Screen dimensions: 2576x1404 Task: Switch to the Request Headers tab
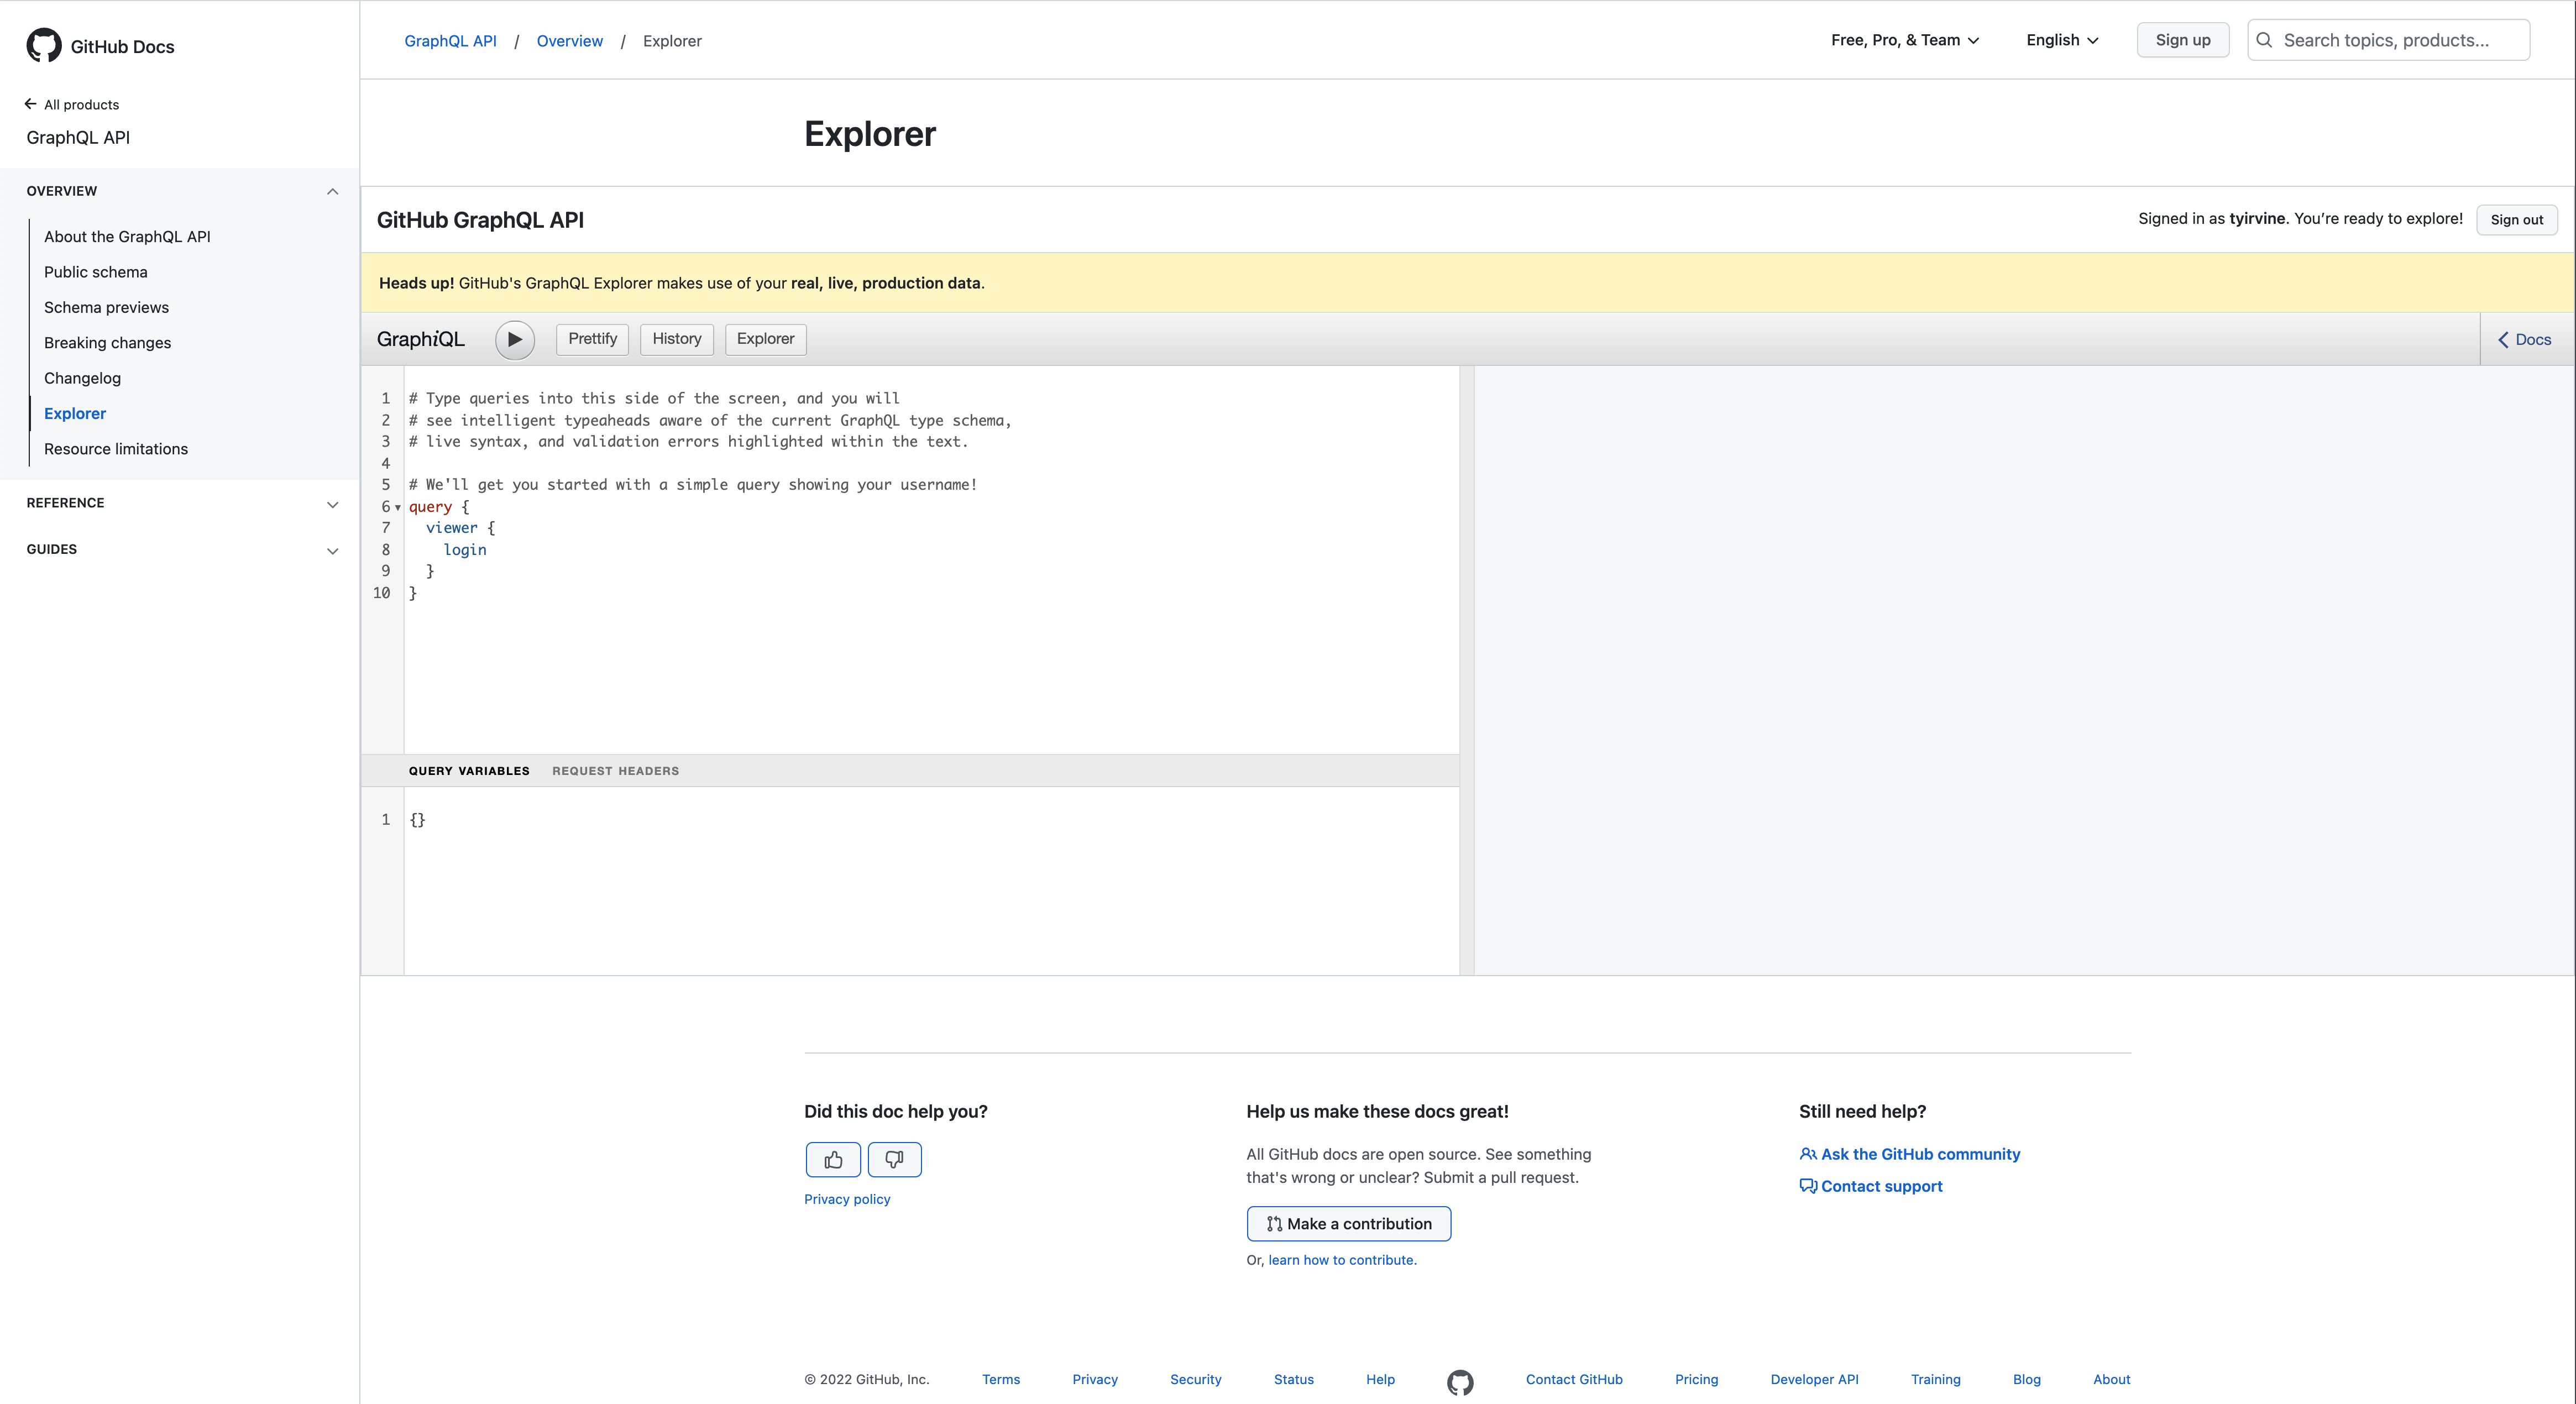tap(615, 771)
